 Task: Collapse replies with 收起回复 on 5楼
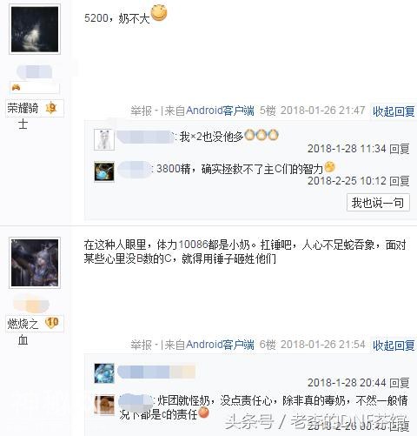(394, 111)
